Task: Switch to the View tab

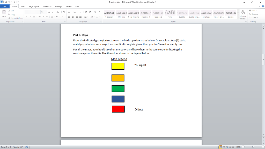Action: pyautogui.click(x=77, y=6)
